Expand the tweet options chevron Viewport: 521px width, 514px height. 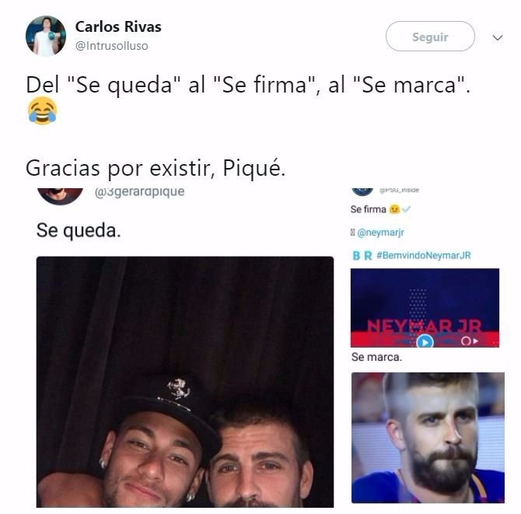click(x=498, y=37)
